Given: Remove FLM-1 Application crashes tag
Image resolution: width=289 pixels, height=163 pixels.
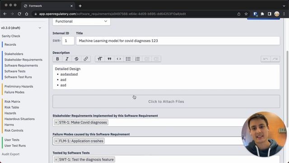Looking at the screenshot, I should click(x=56, y=141).
